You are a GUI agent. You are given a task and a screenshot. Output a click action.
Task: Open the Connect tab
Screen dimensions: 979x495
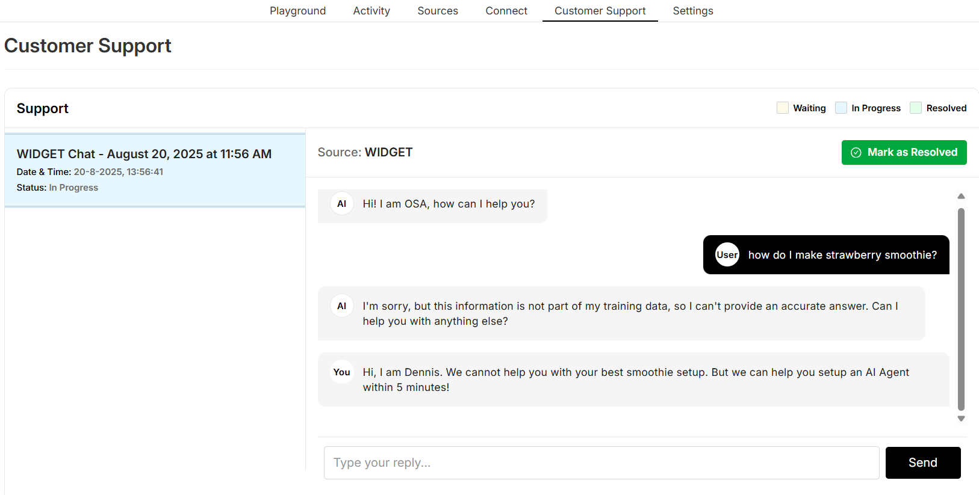[x=506, y=11]
